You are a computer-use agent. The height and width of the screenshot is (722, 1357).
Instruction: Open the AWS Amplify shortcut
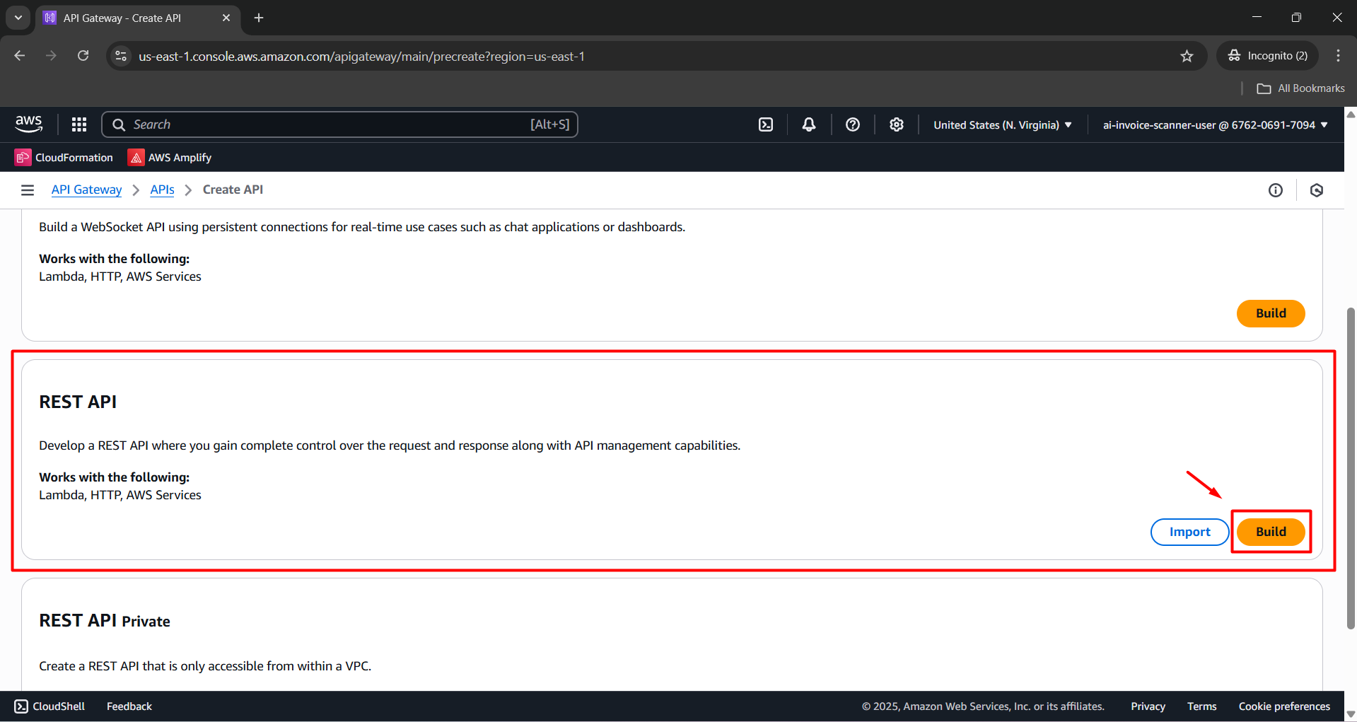(x=170, y=158)
